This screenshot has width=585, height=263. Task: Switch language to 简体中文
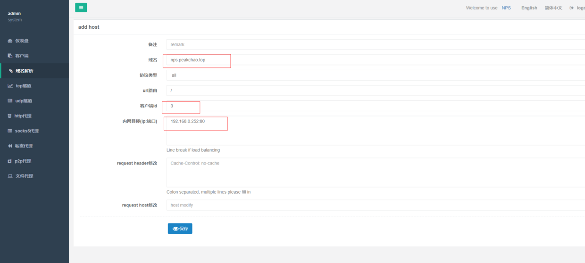pos(553,8)
